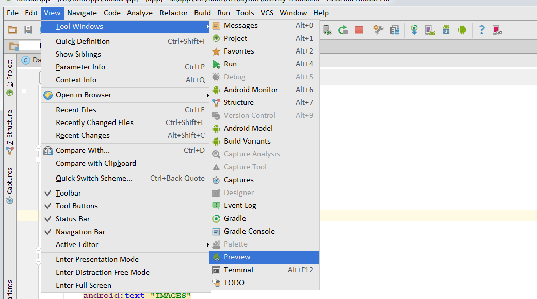
Task: Open Build Variants tool window
Action: (264, 141)
